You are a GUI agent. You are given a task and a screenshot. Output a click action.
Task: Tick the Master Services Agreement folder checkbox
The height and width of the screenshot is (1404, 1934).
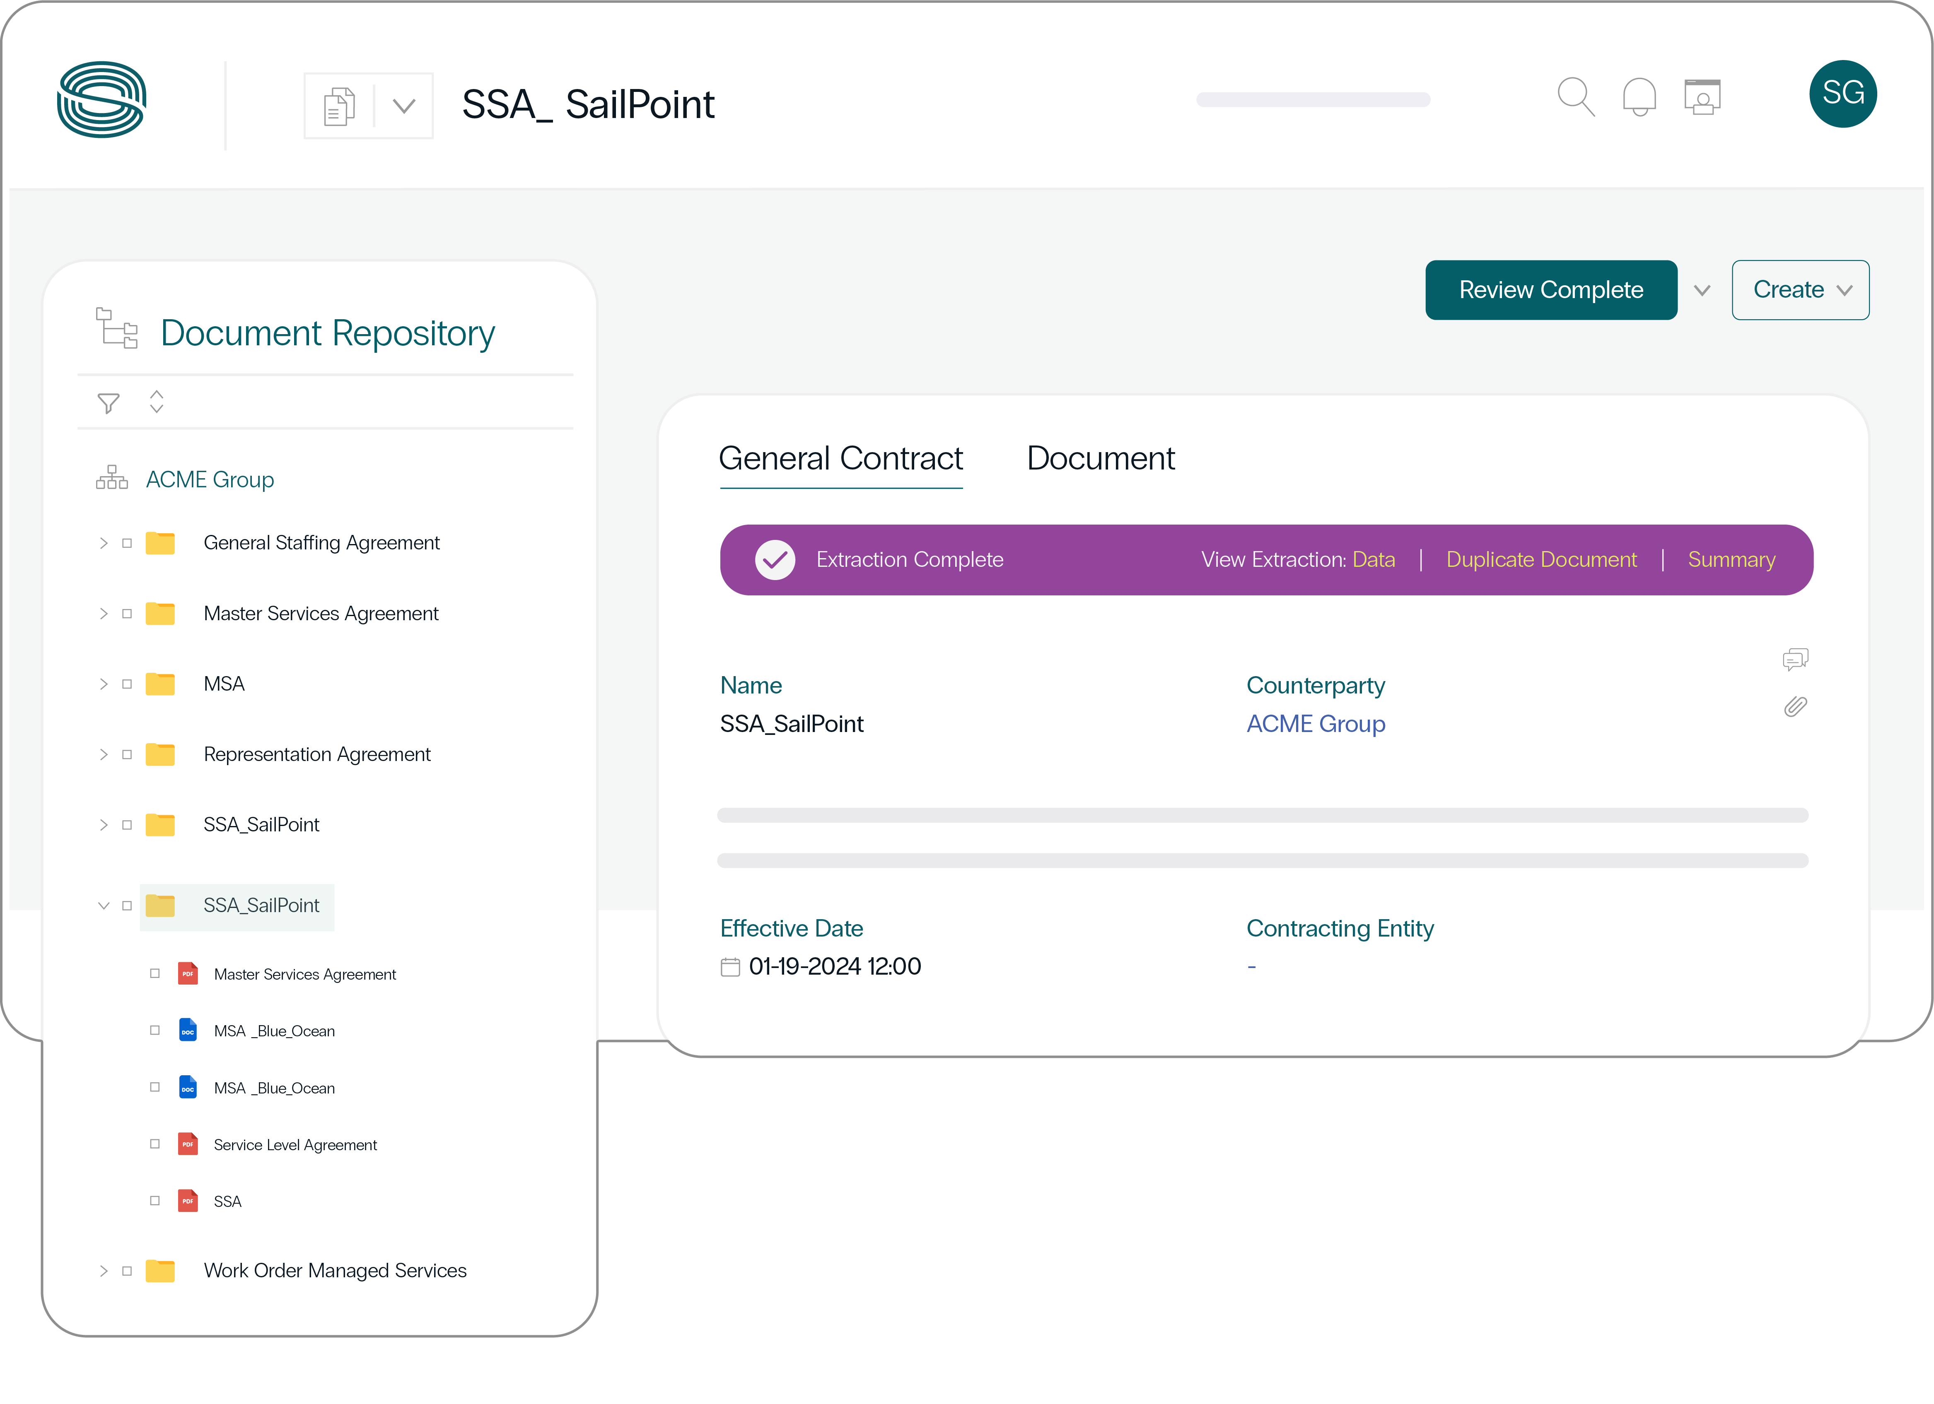pyautogui.click(x=127, y=614)
